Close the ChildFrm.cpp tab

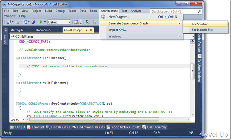coord(91,30)
